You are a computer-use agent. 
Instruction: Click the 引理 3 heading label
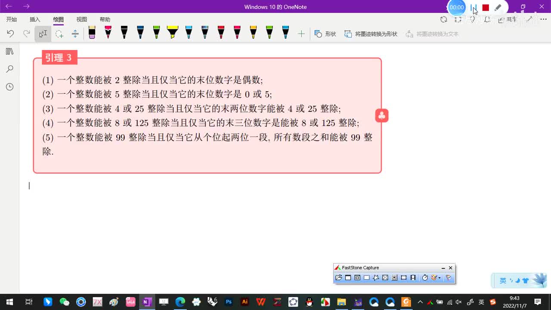tap(59, 57)
